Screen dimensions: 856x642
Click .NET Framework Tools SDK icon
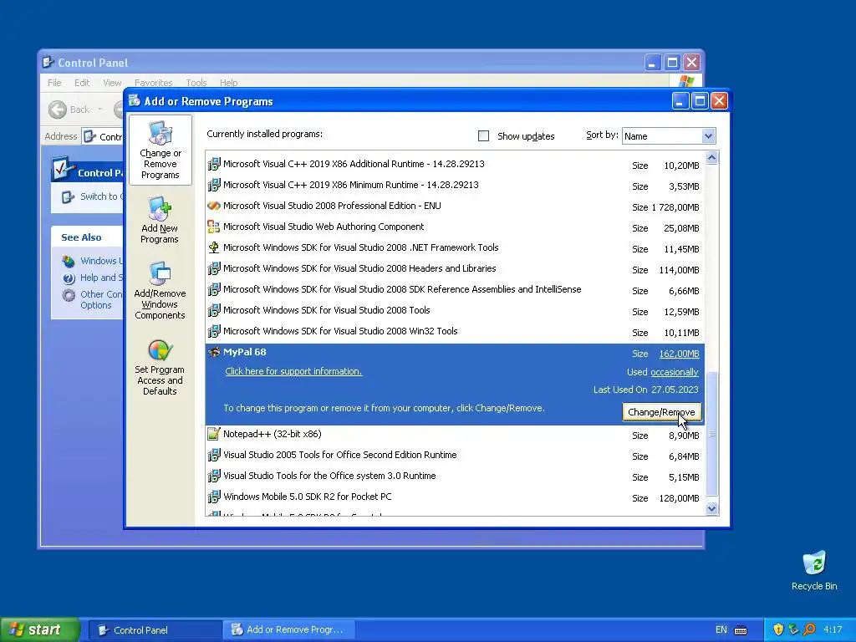[x=214, y=247]
